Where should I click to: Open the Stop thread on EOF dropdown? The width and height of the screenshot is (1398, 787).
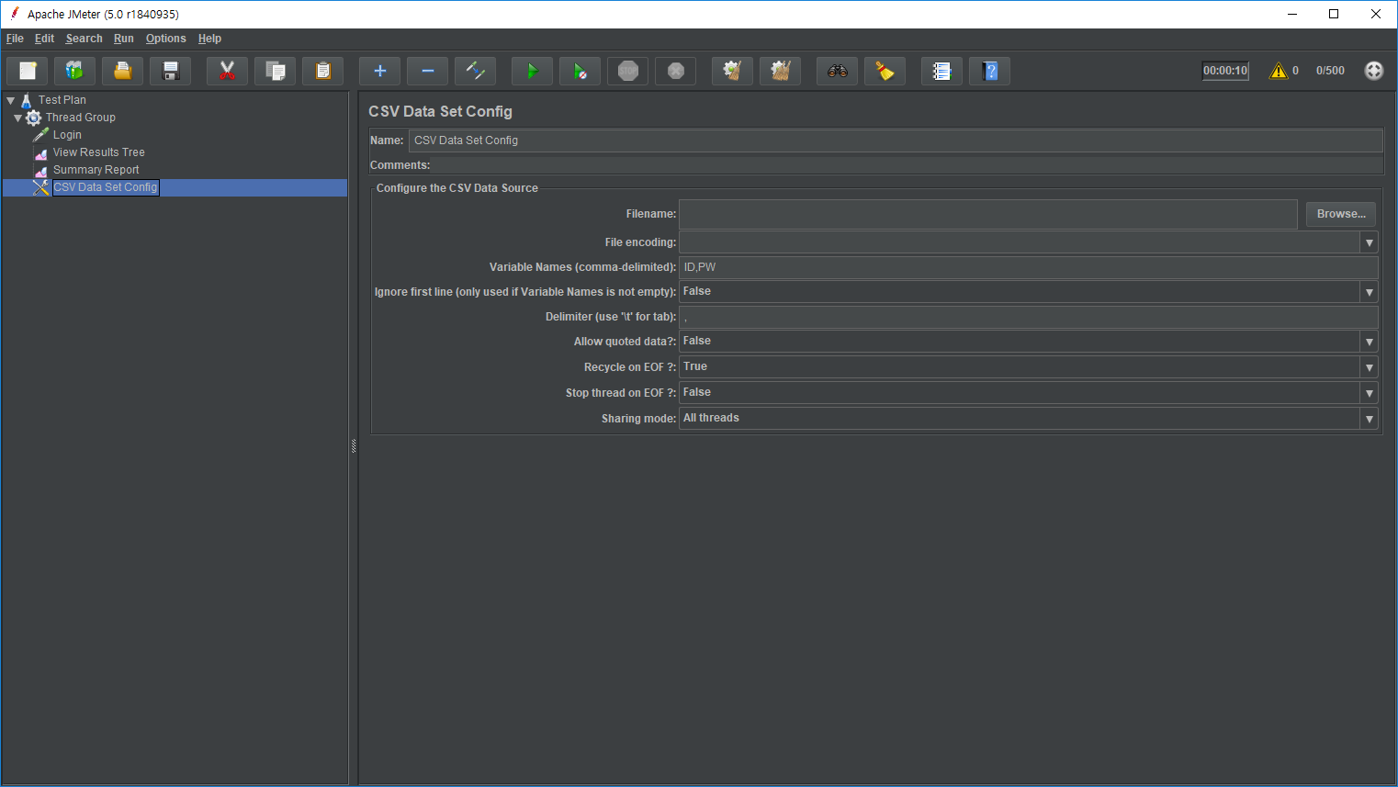pyautogui.click(x=1369, y=393)
